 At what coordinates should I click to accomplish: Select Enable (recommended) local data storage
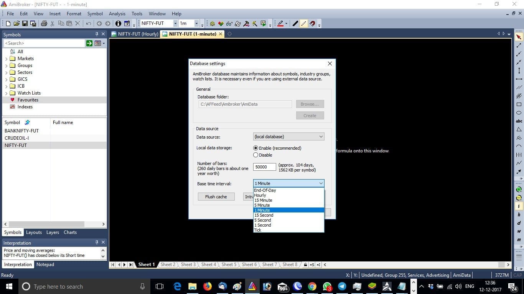tap(277, 148)
